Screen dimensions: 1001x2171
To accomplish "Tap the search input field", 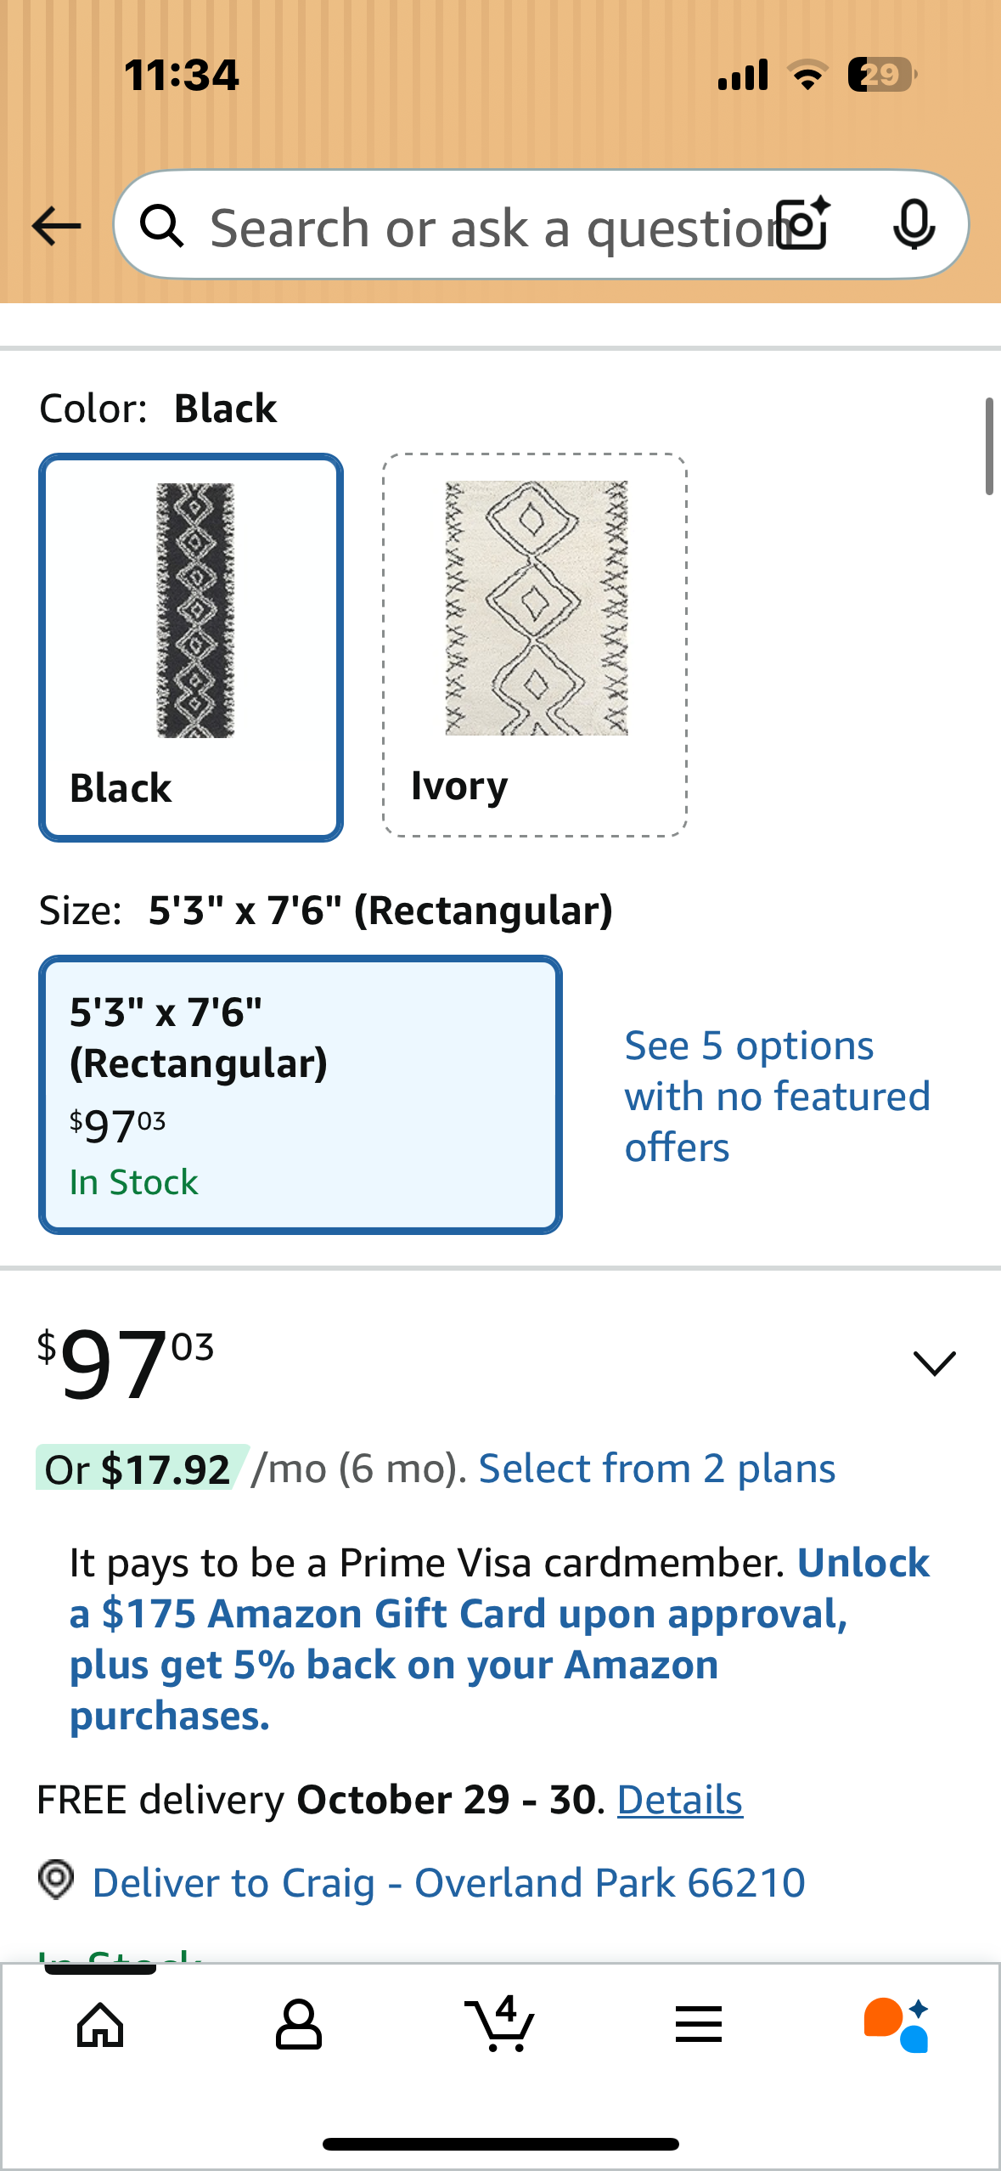I will point(467,225).
